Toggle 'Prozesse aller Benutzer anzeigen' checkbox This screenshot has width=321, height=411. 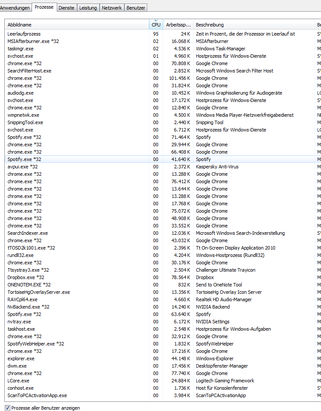[x=8, y=408]
